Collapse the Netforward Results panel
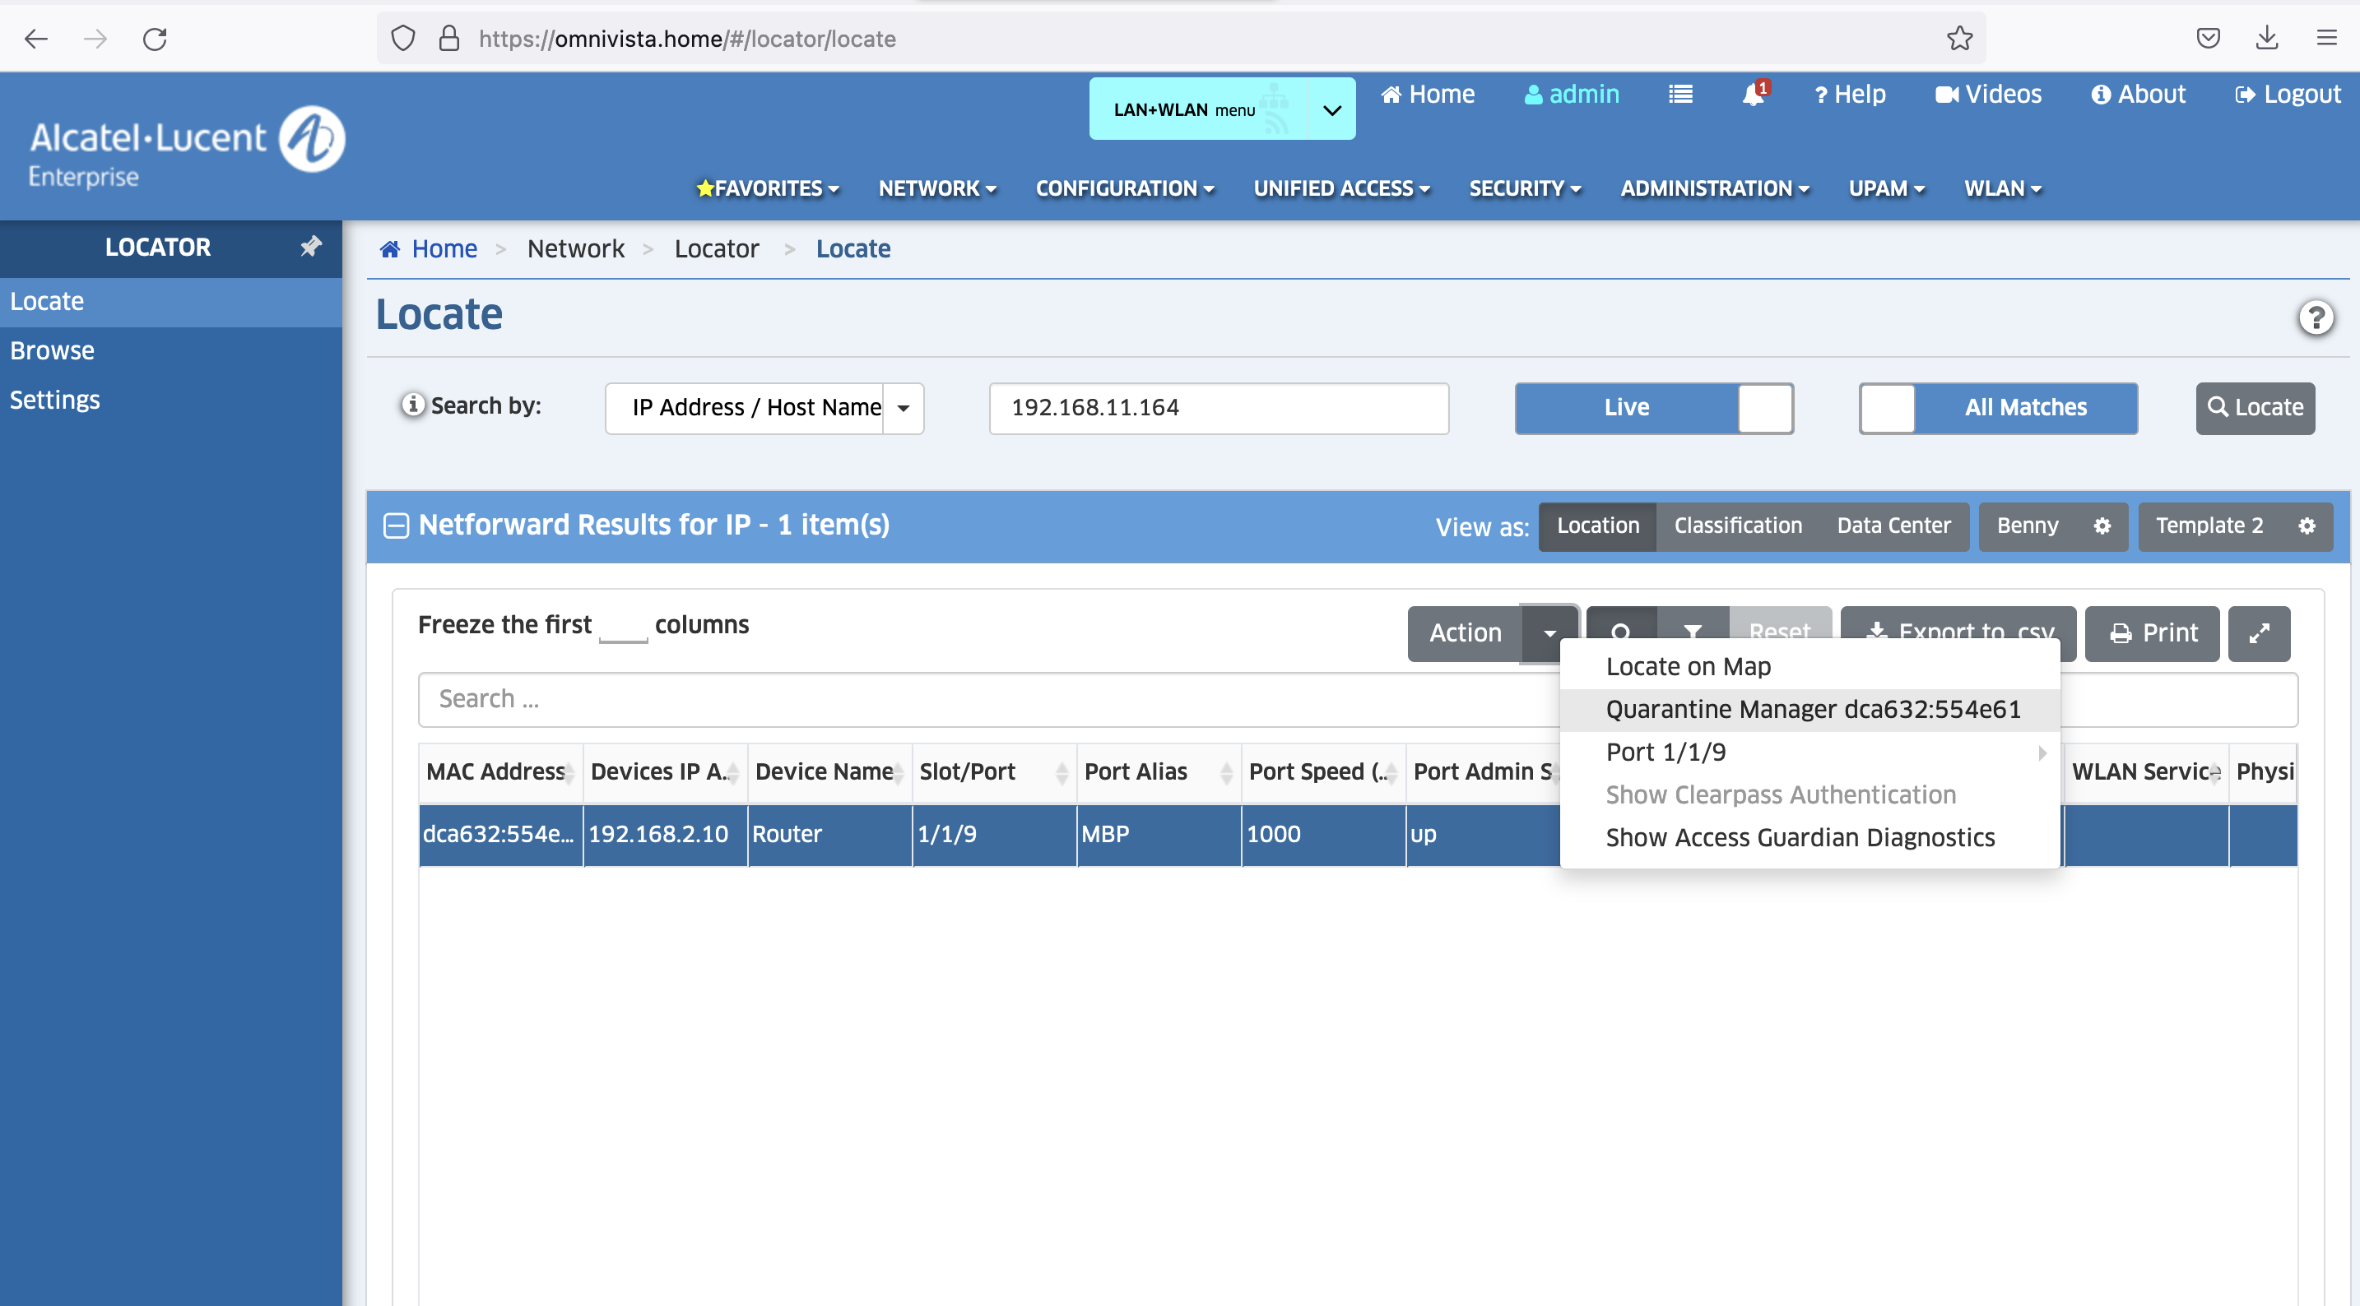The height and width of the screenshot is (1306, 2360). click(396, 526)
